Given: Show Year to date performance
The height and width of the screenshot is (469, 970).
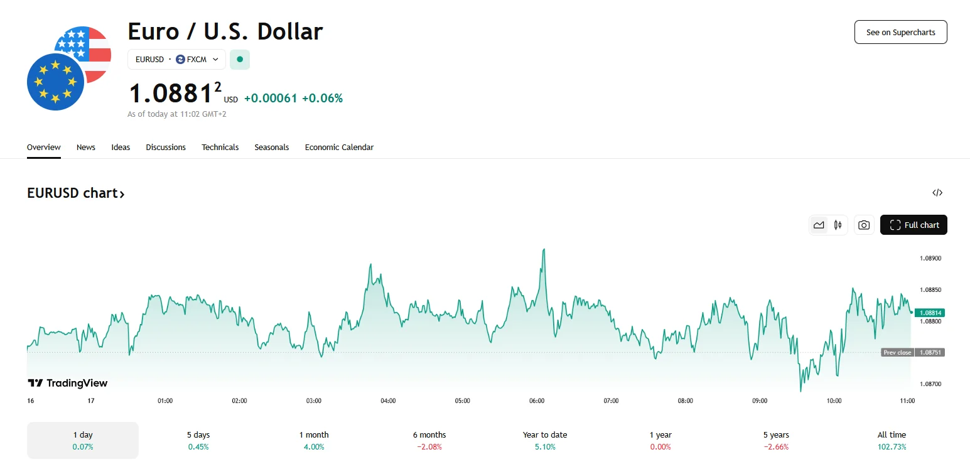Looking at the screenshot, I should tap(545, 440).
